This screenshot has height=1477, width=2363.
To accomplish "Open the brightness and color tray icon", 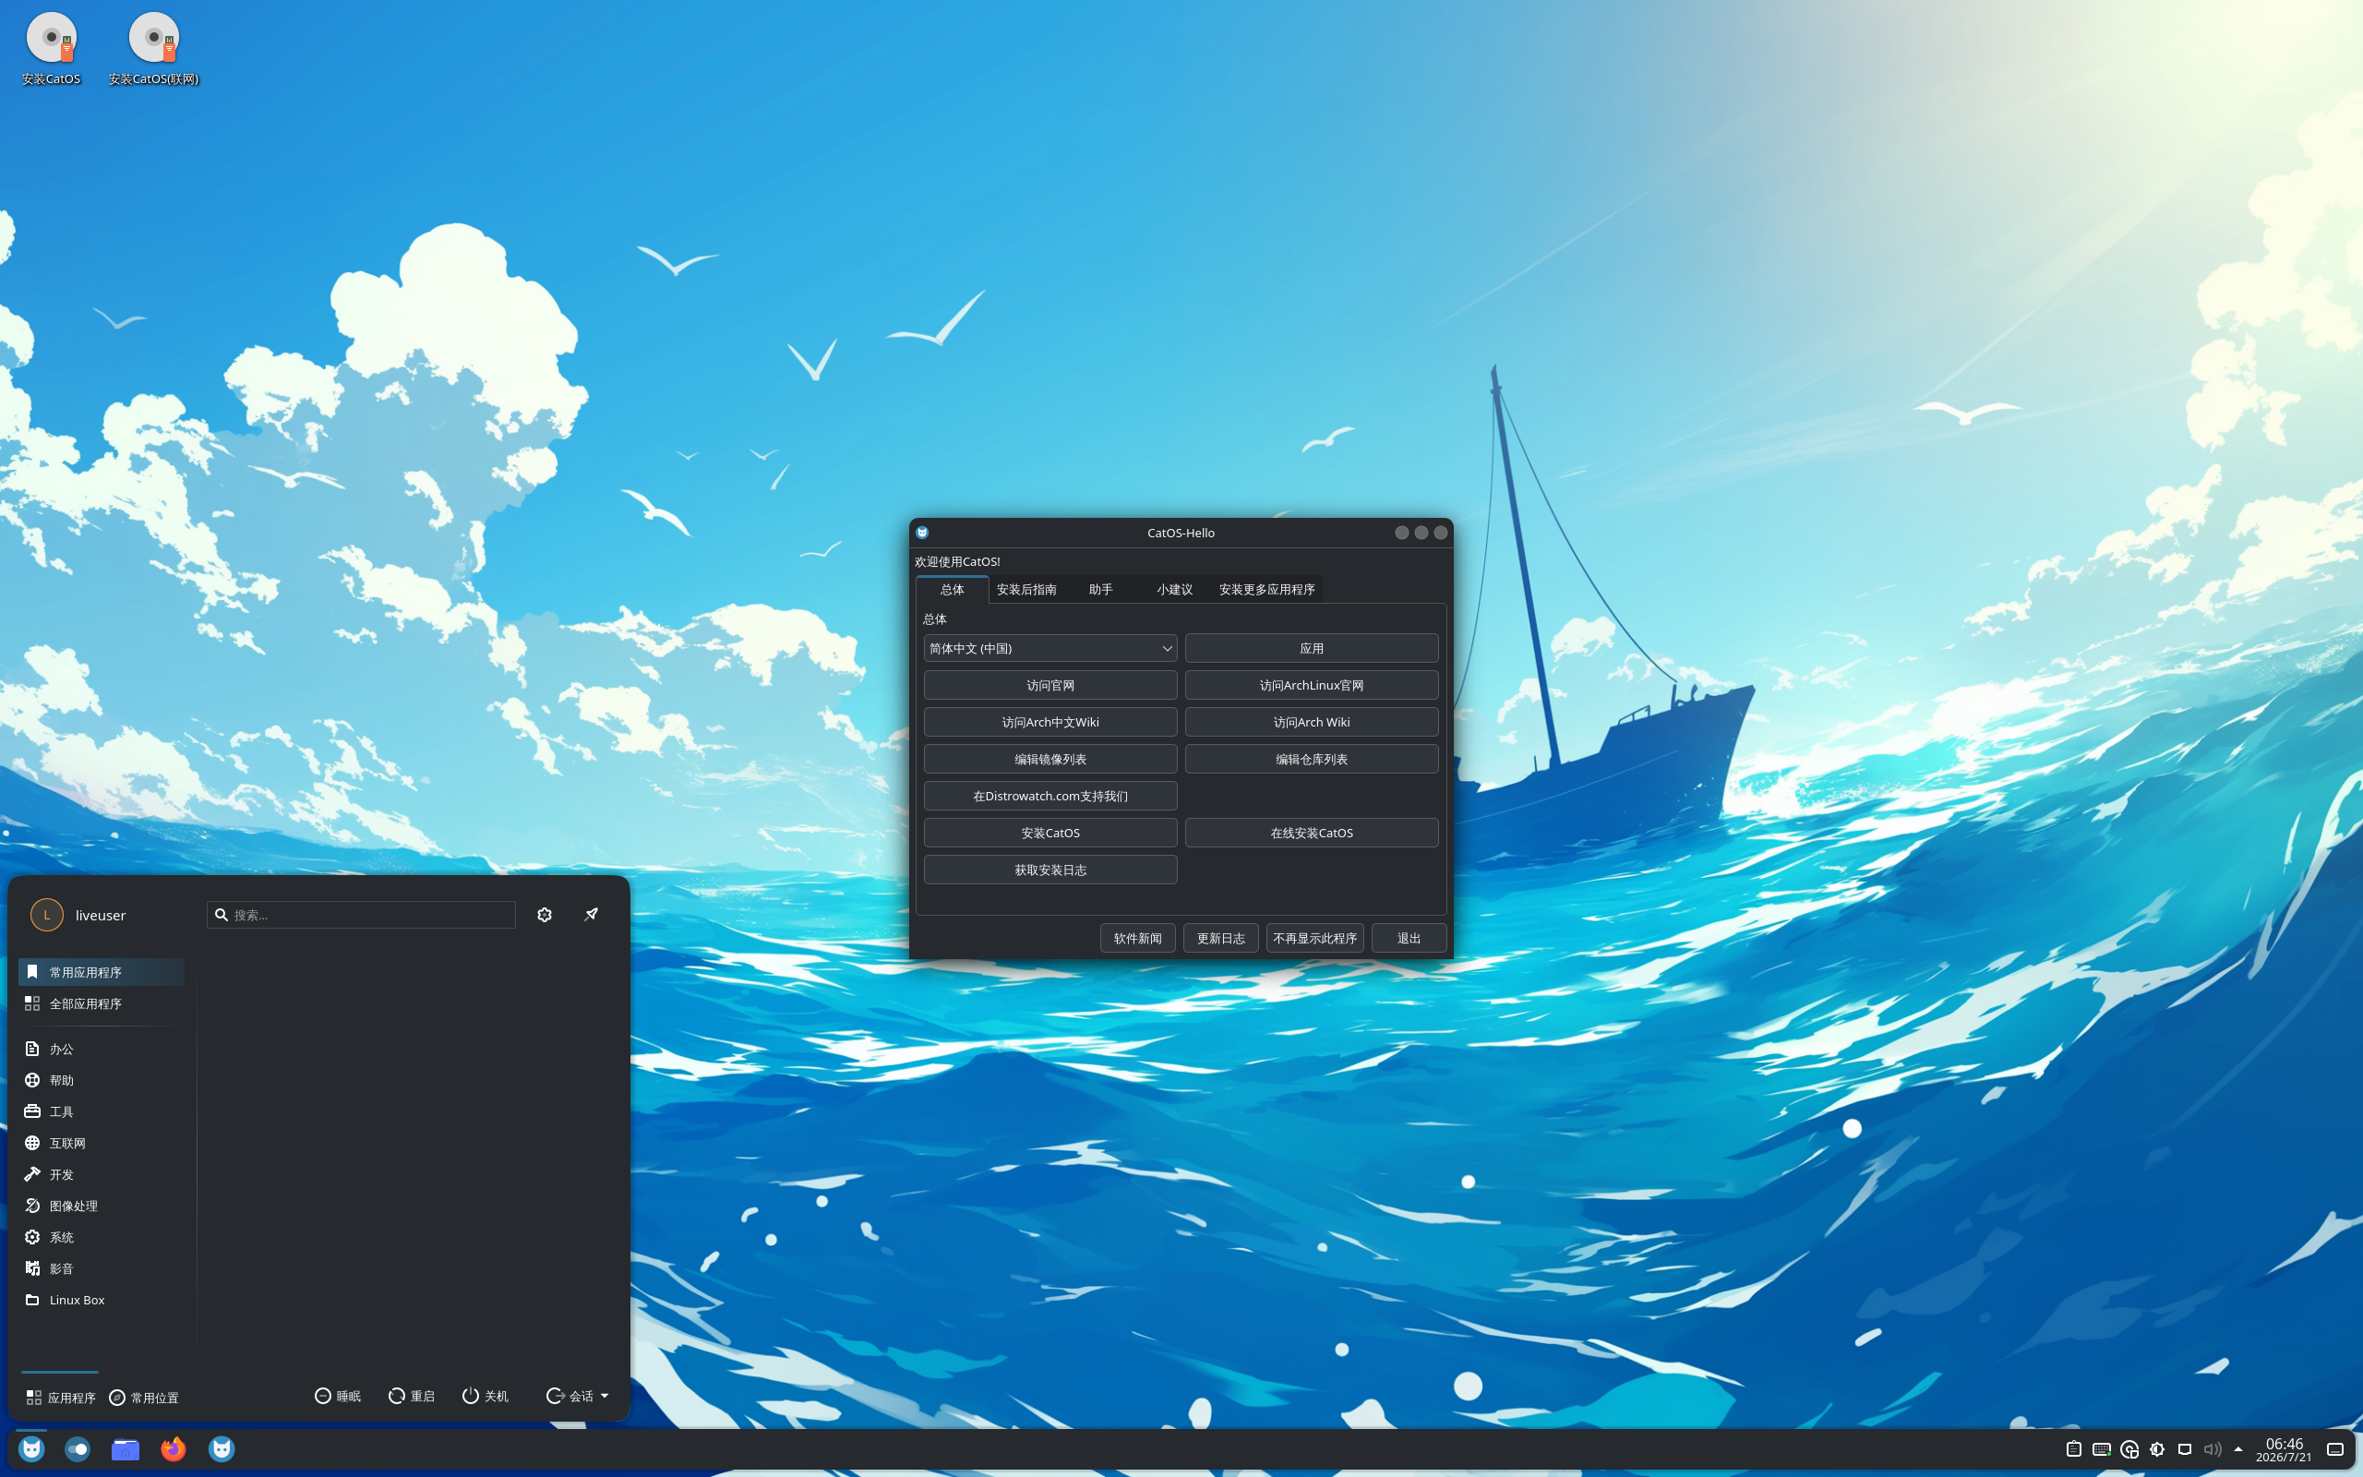I will tap(2157, 1449).
